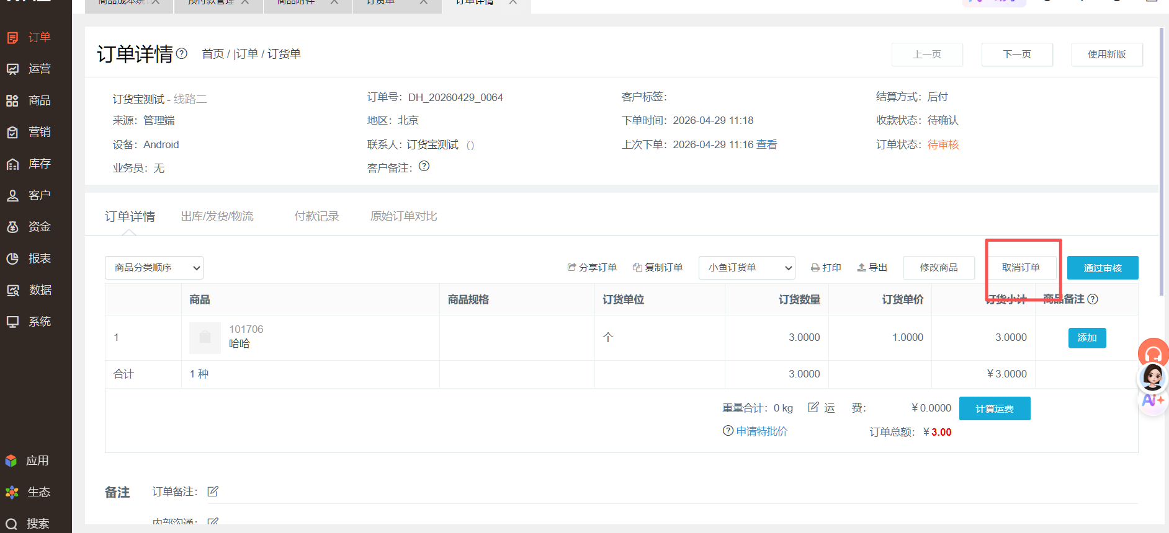Open 搜索 in the sidebar

27,524
